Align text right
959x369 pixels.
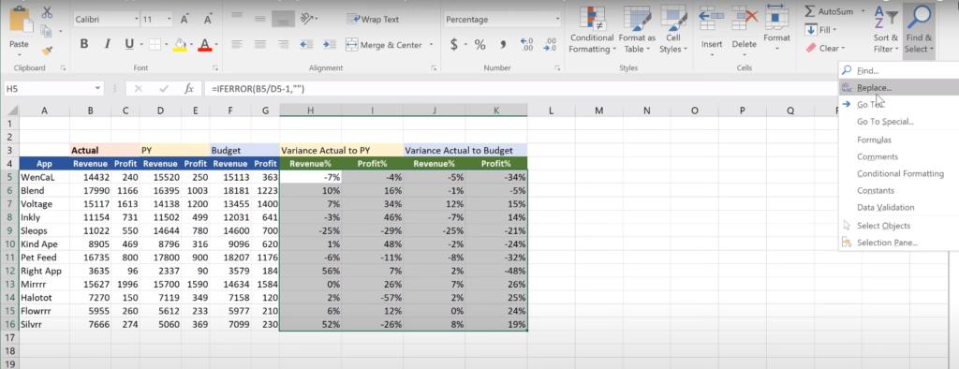[x=283, y=45]
